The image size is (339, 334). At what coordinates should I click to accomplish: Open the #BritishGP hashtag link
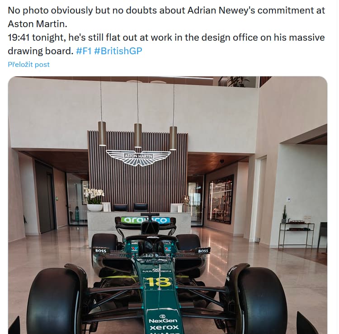[118, 51]
